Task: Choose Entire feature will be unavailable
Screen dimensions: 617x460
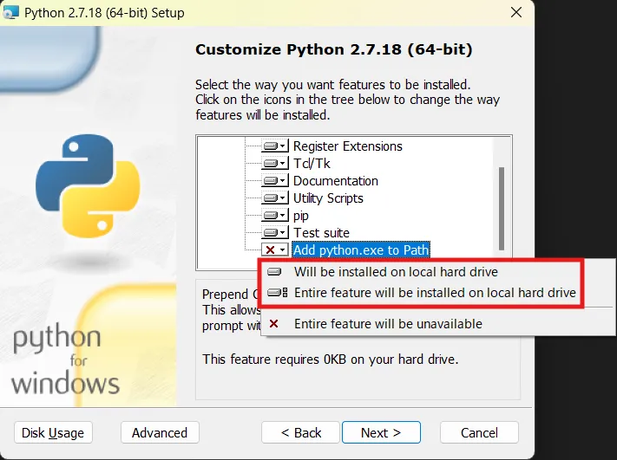Action: pyautogui.click(x=436, y=324)
